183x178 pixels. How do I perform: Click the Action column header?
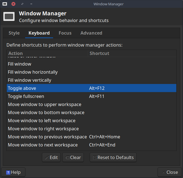point(47,53)
